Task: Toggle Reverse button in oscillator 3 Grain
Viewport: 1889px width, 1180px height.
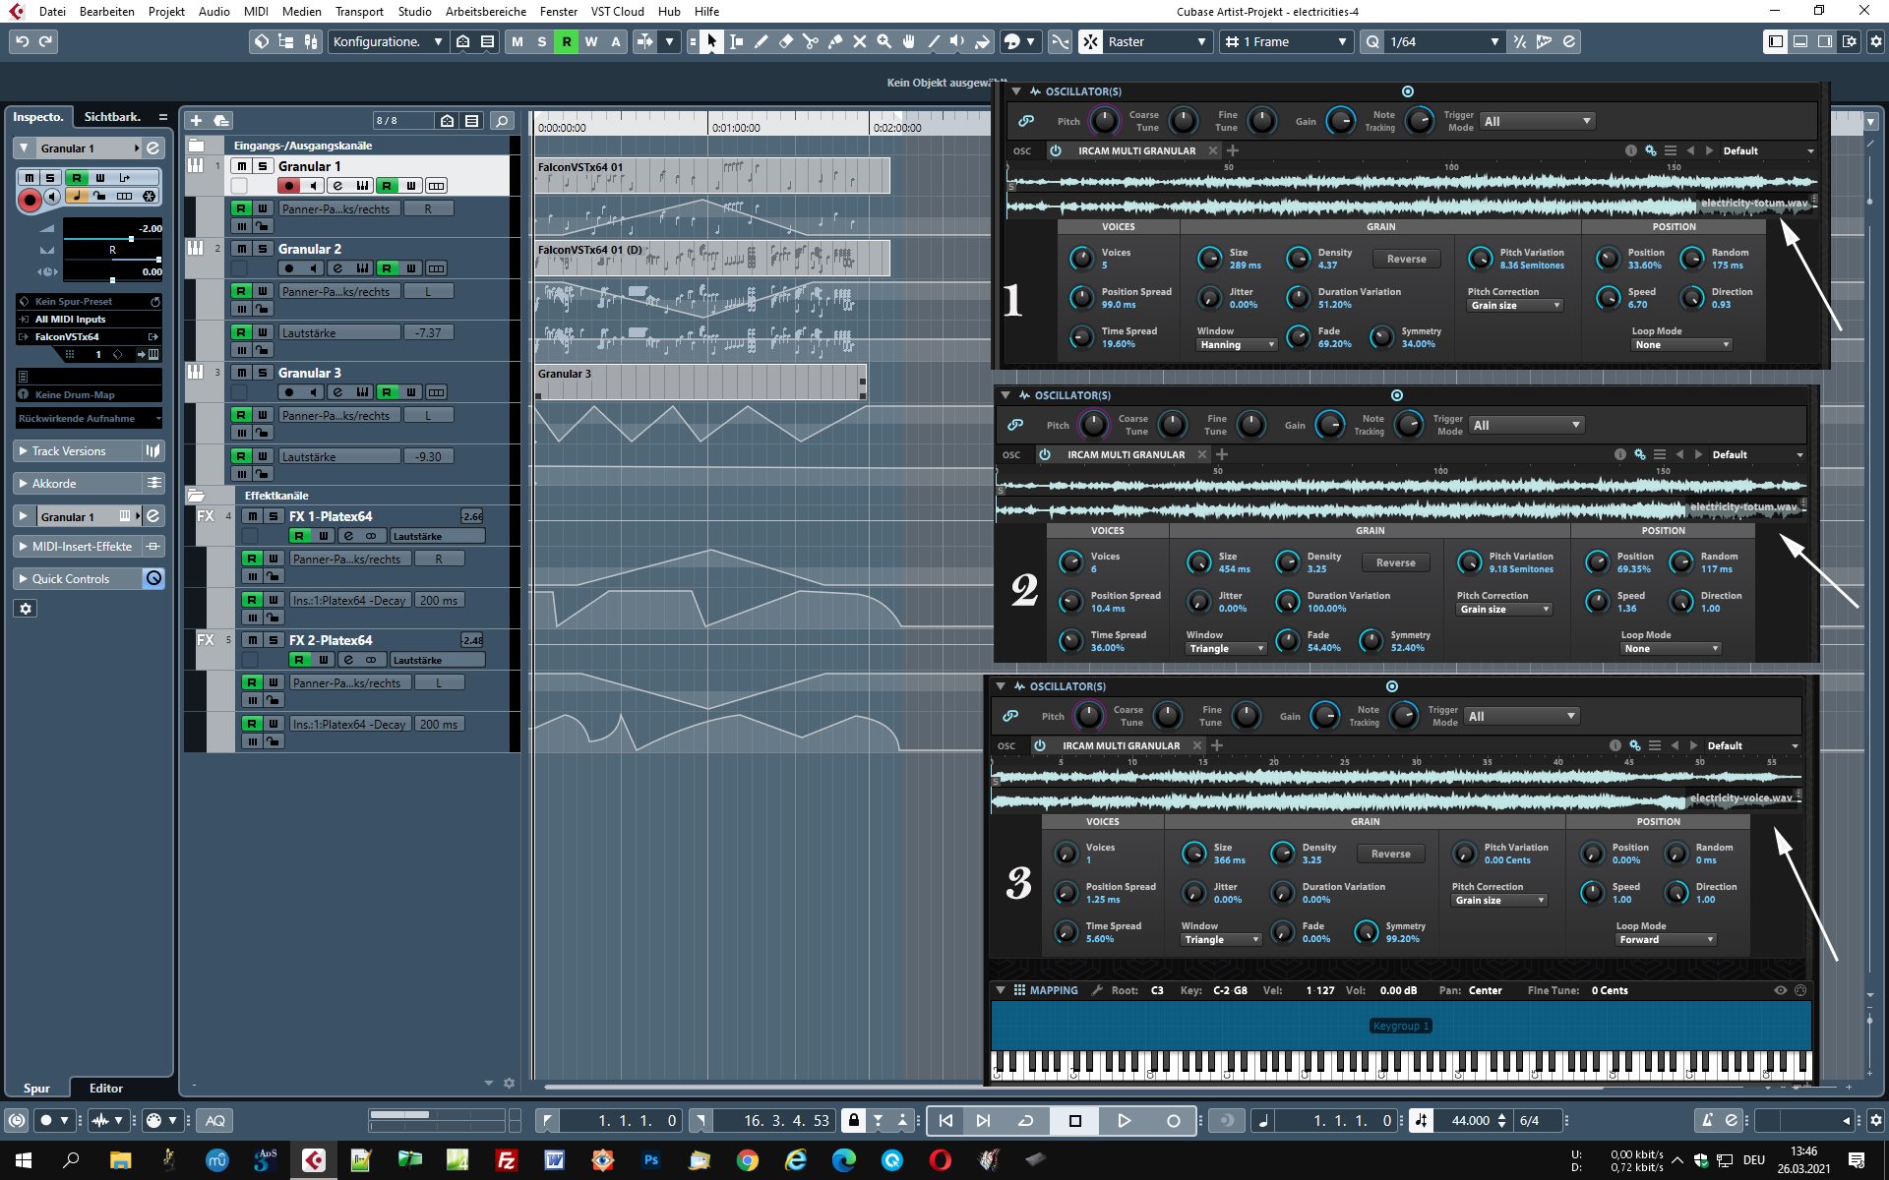Action: [1391, 854]
